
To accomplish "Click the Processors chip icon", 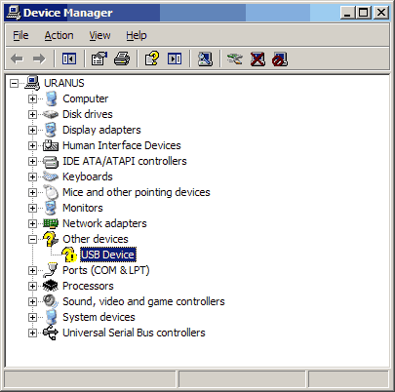I will tap(51, 286).
